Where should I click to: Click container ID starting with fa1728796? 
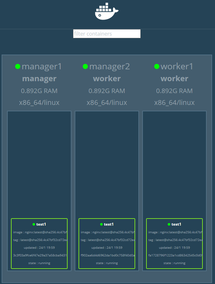pyautogui.click(x=174, y=255)
